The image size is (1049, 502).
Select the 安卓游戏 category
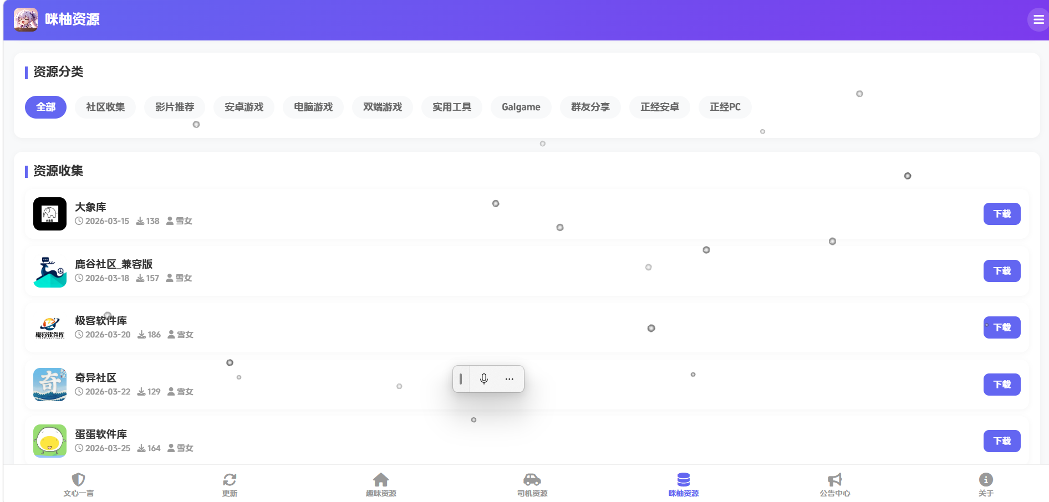244,107
